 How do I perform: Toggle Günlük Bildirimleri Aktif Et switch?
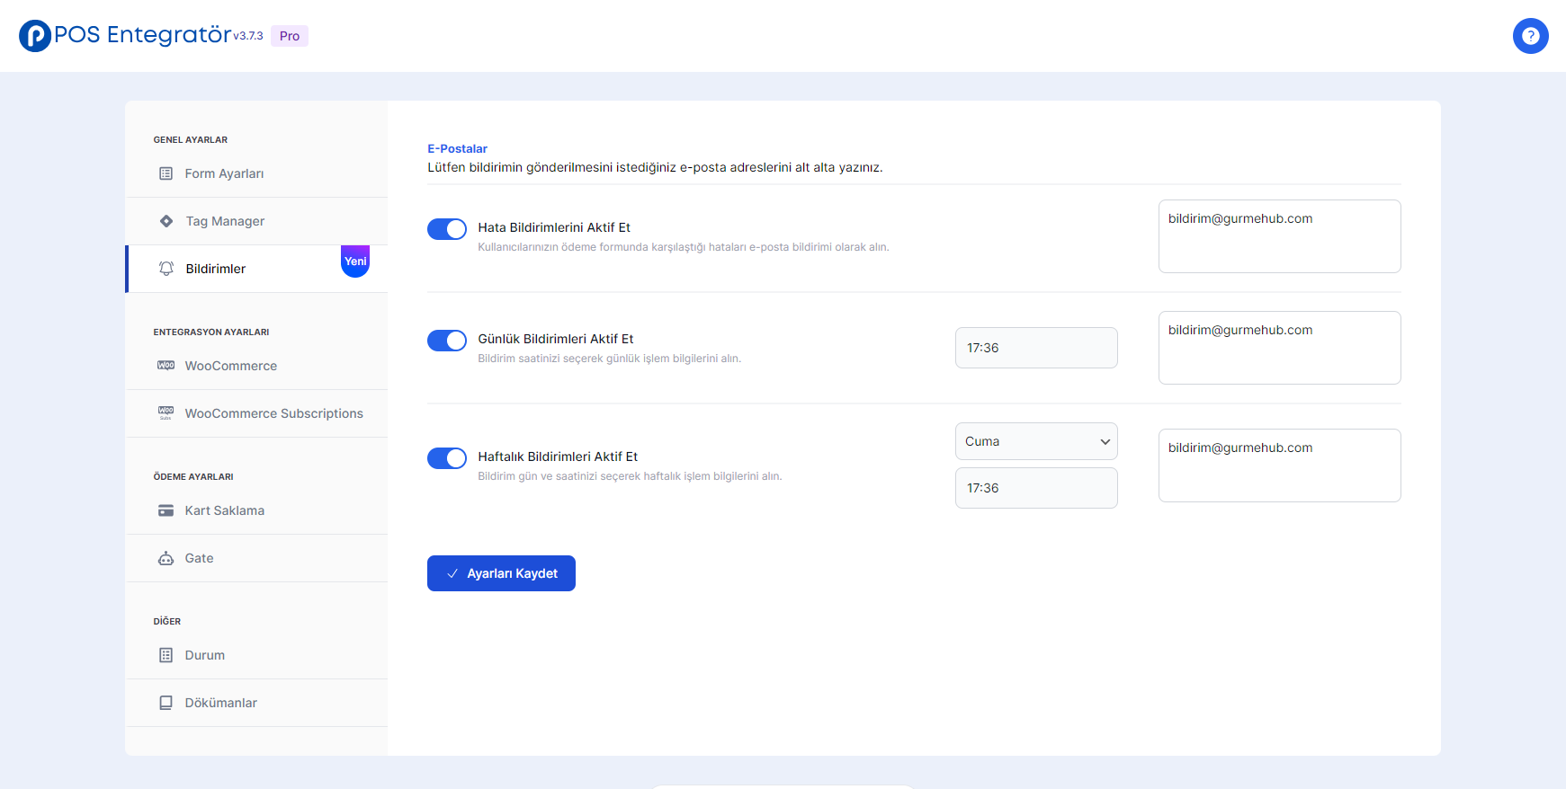tap(447, 341)
